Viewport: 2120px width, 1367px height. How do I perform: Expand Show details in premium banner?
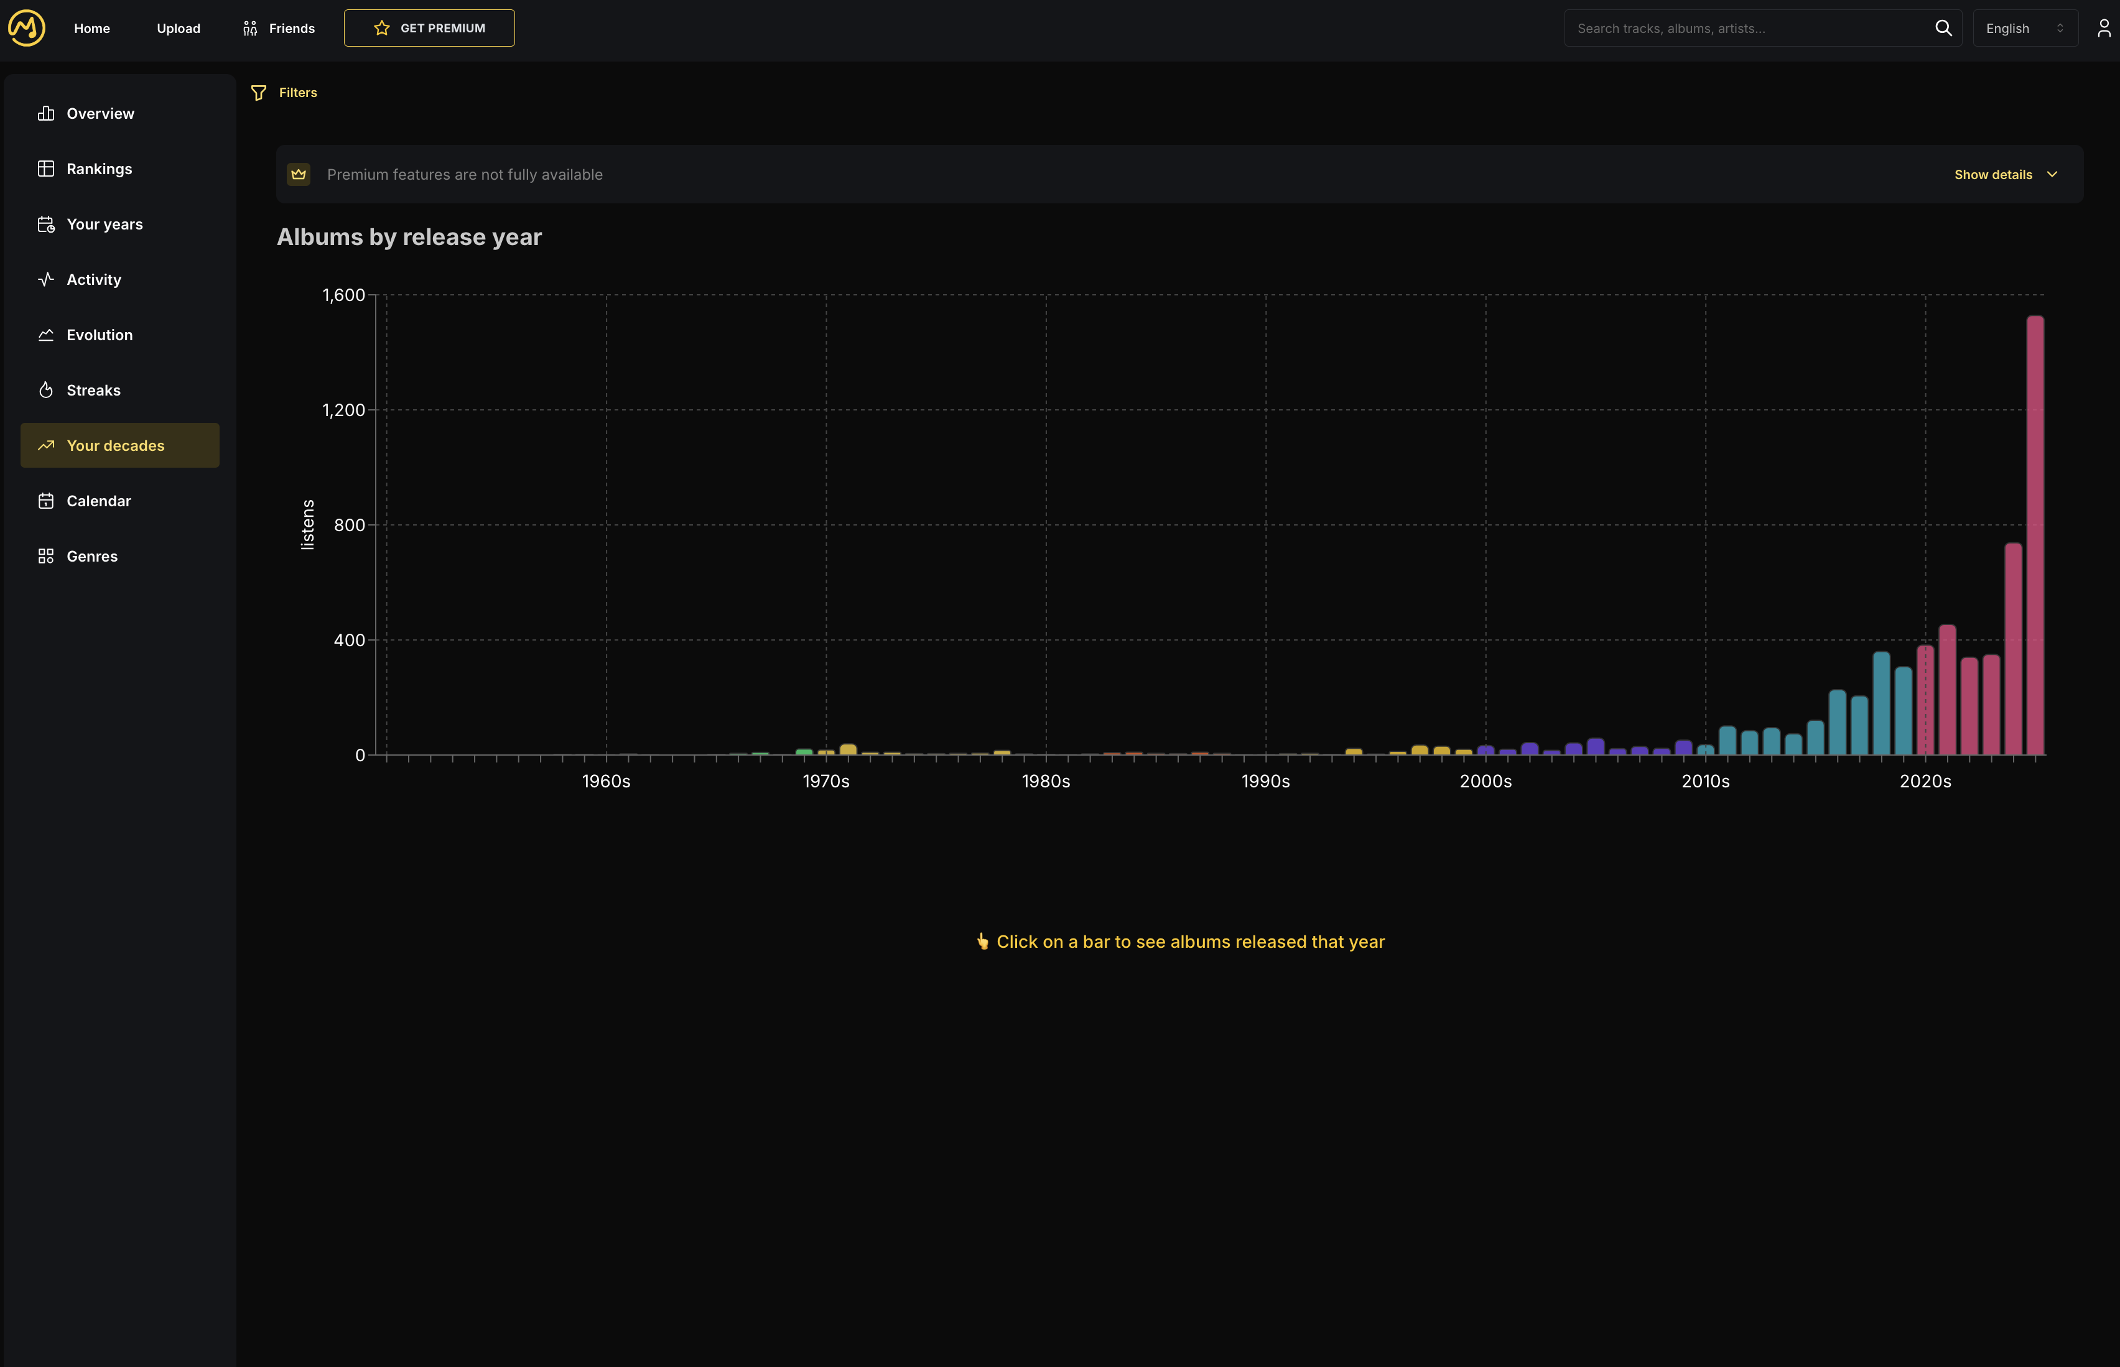(x=2004, y=175)
